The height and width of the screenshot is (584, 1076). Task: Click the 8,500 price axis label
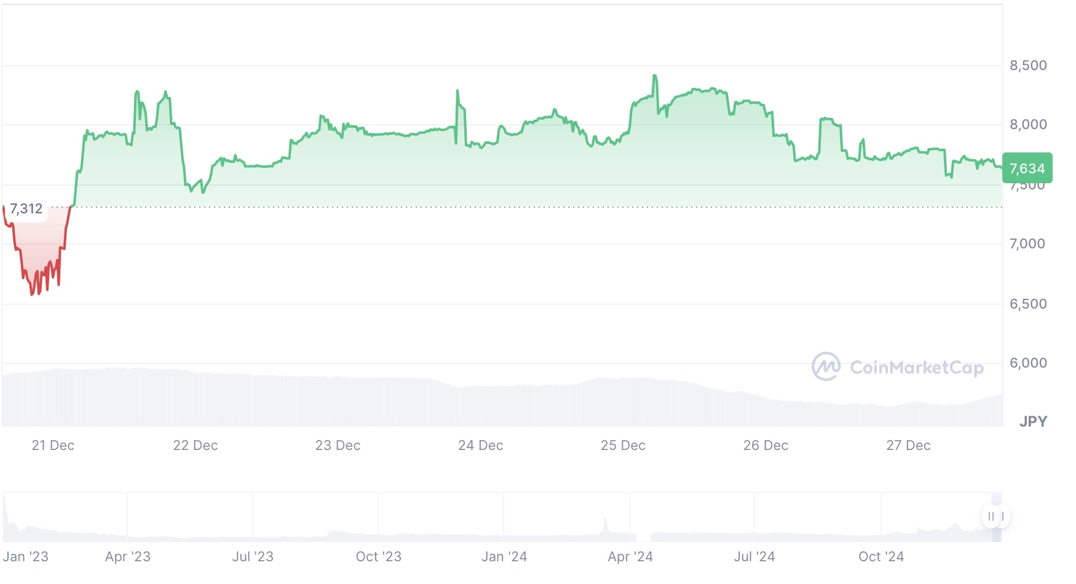pos(1028,65)
